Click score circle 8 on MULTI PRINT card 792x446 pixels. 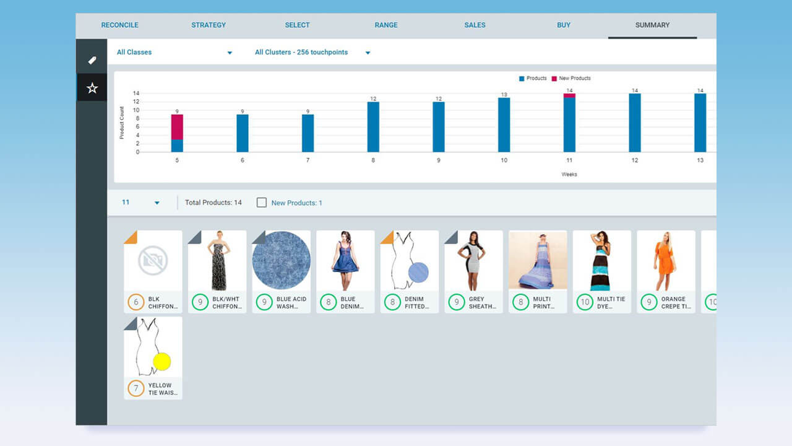[520, 302]
